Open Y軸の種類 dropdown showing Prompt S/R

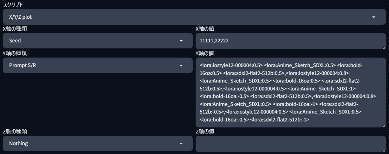98,65
